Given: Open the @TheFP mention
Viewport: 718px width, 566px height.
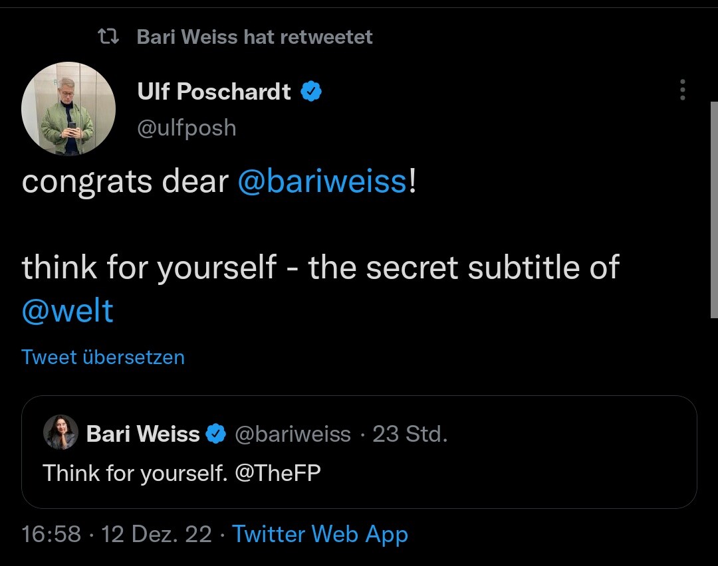Looking at the screenshot, I should click(x=278, y=473).
